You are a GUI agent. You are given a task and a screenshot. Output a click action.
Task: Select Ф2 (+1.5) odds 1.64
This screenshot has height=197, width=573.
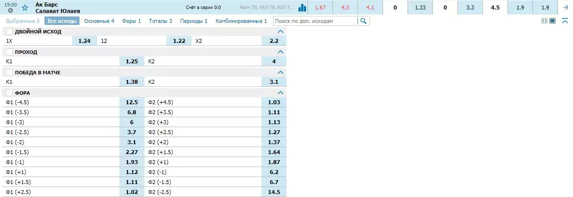click(274, 152)
